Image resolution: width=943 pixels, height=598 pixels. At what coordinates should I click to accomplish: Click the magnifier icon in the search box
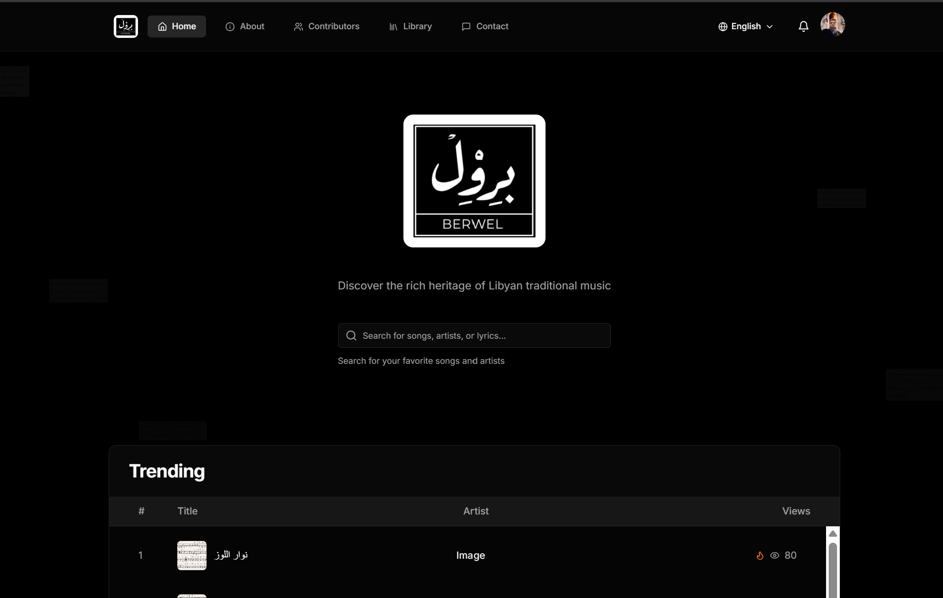click(351, 336)
